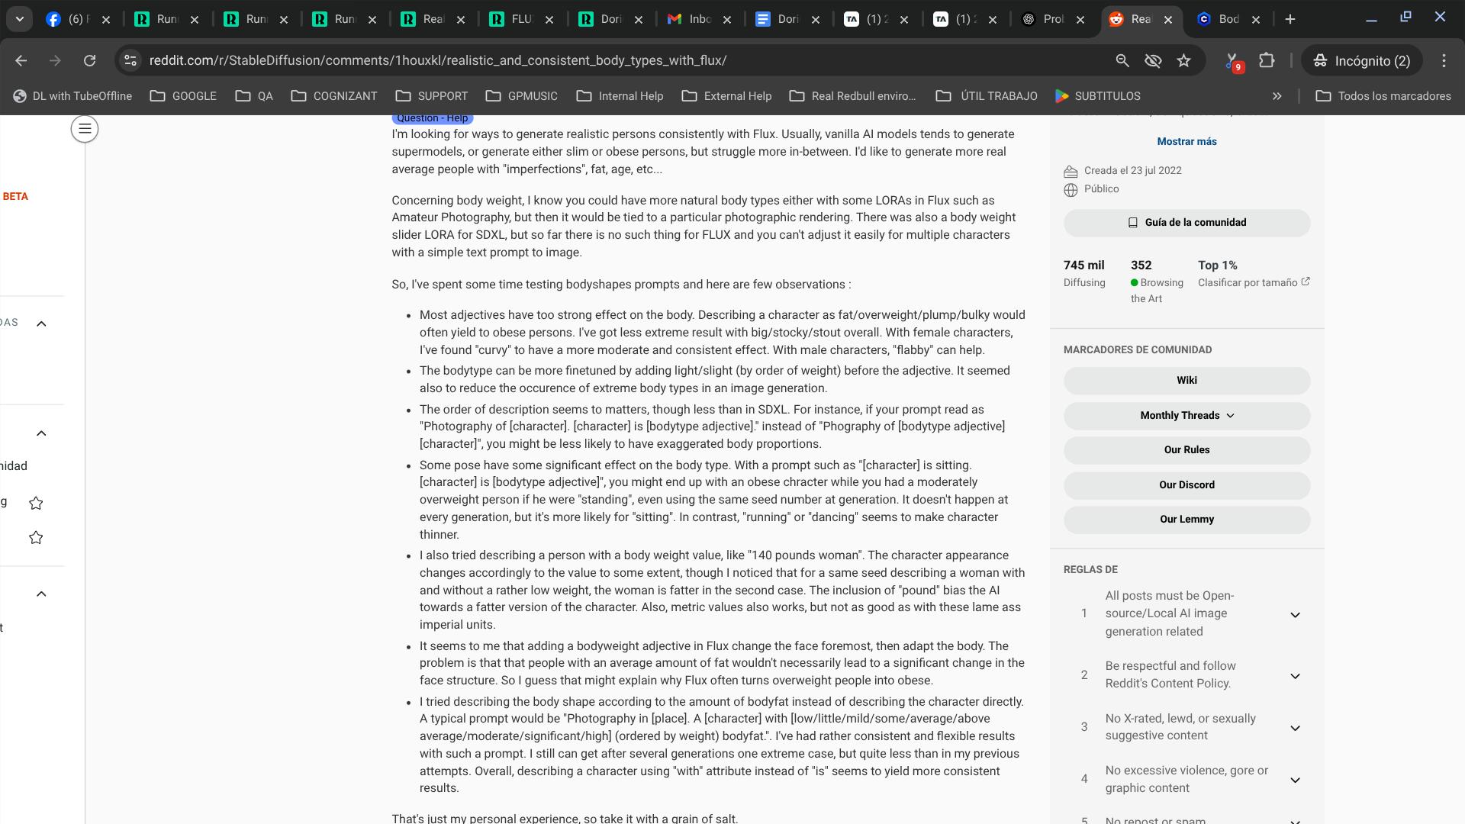The width and height of the screenshot is (1465, 824).
Task: Open the zoom magnifier icon
Action: (1122, 60)
